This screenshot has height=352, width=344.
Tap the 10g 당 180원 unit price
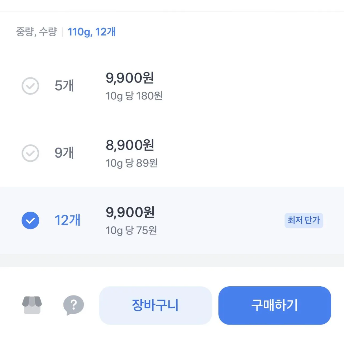coord(134,96)
